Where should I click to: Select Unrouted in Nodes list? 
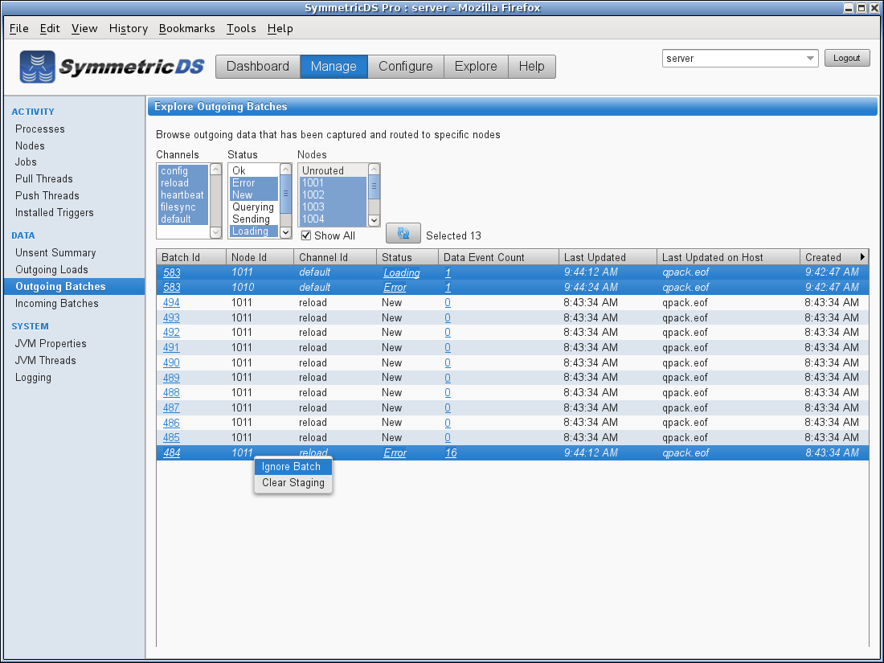tap(323, 171)
